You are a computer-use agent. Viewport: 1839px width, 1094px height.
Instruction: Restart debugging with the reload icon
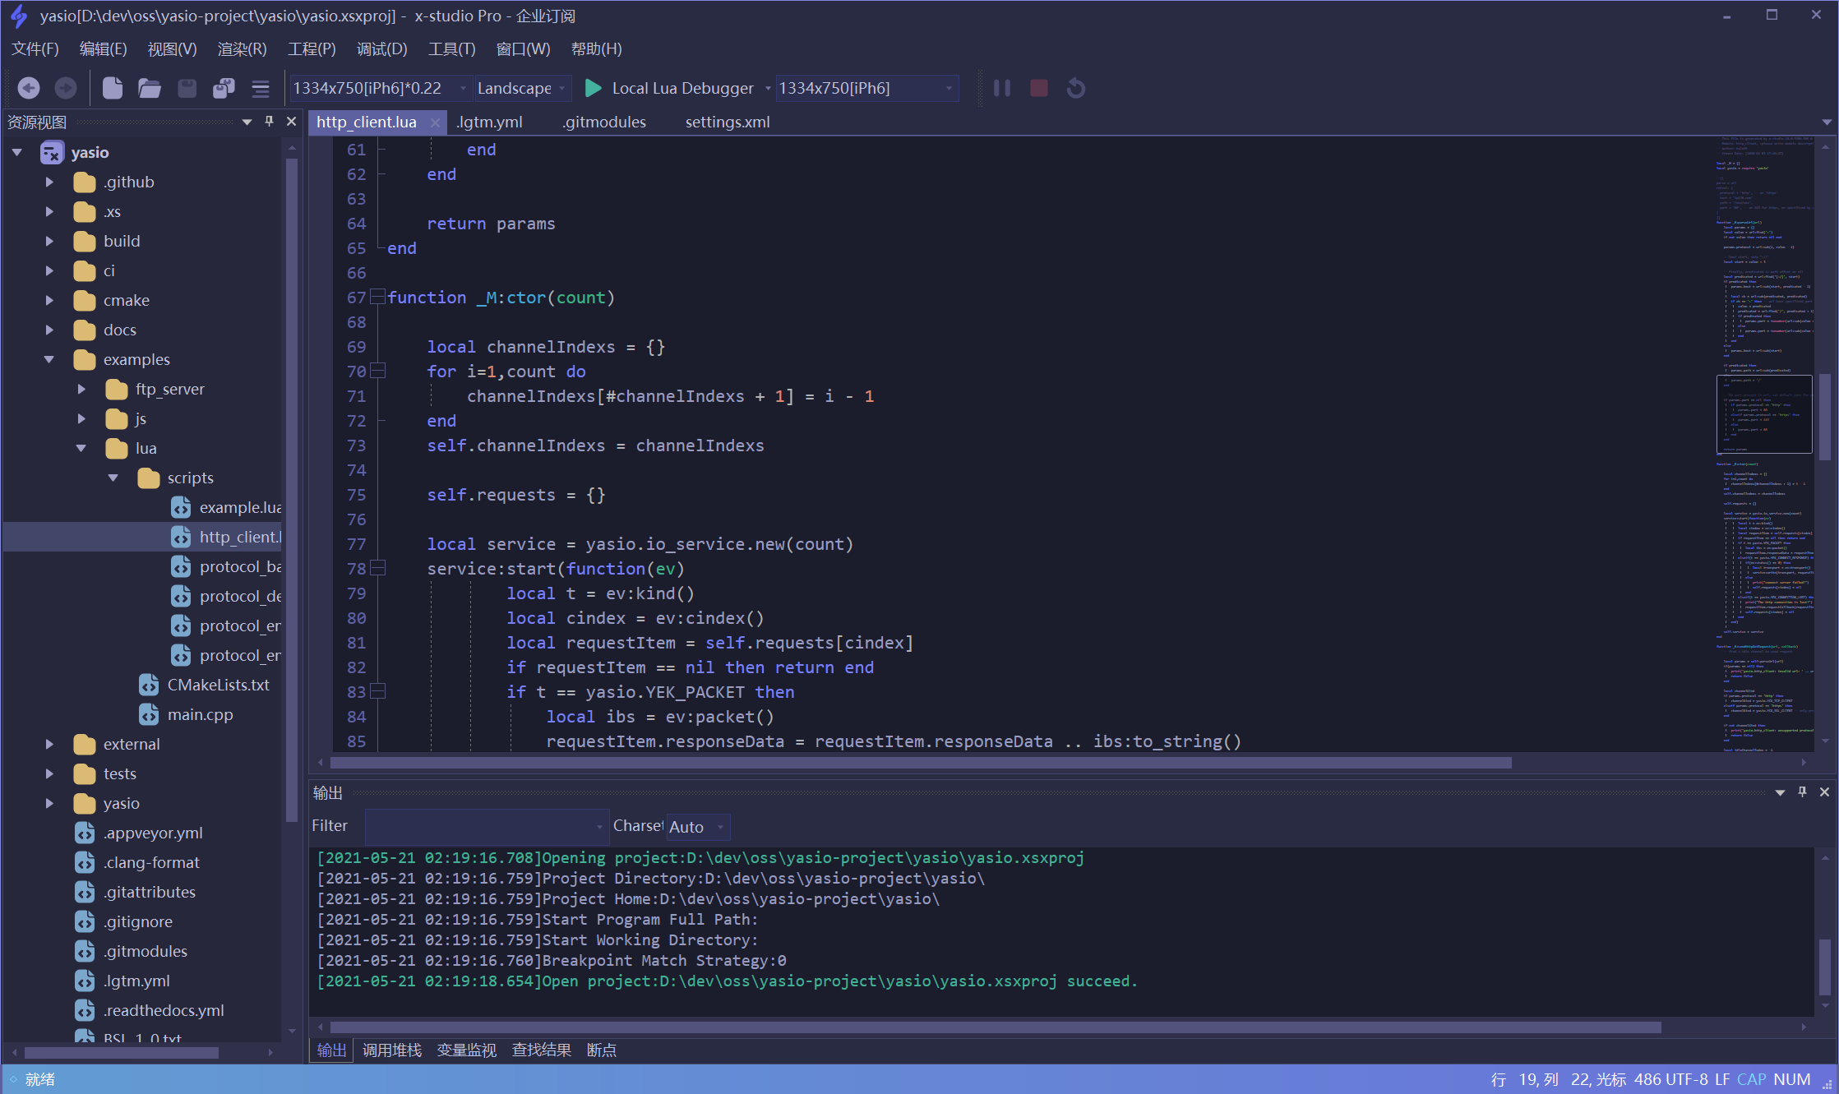click(x=1076, y=88)
